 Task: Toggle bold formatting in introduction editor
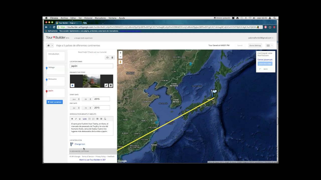(72, 119)
